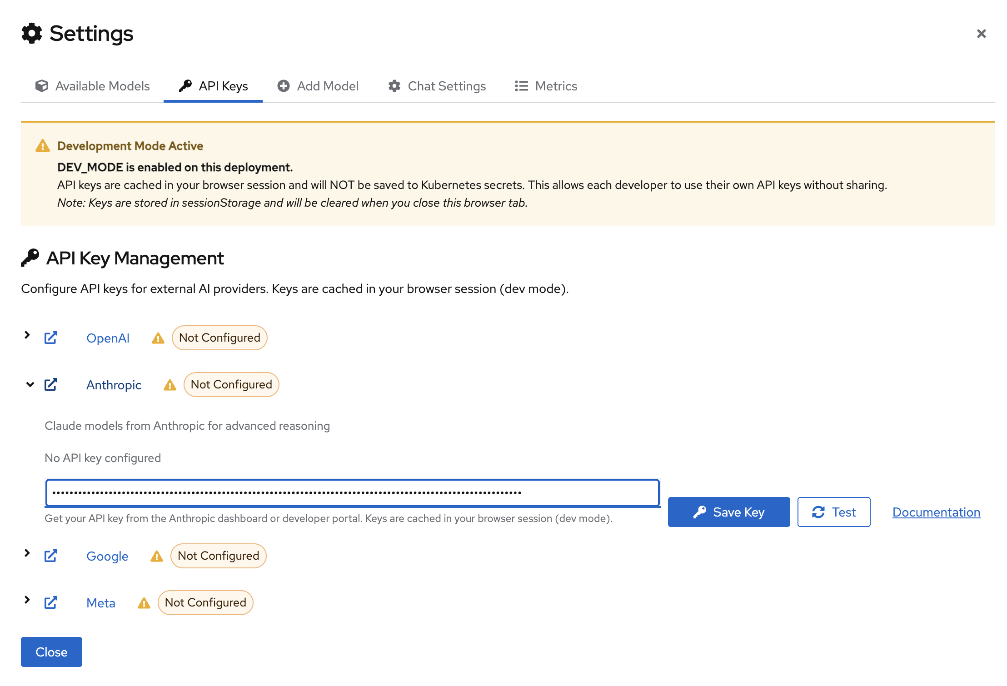Image resolution: width=1007 pixels, height=686 pixels.
Task: Collapse the Anthropic provider section
Action: [30, 384]
